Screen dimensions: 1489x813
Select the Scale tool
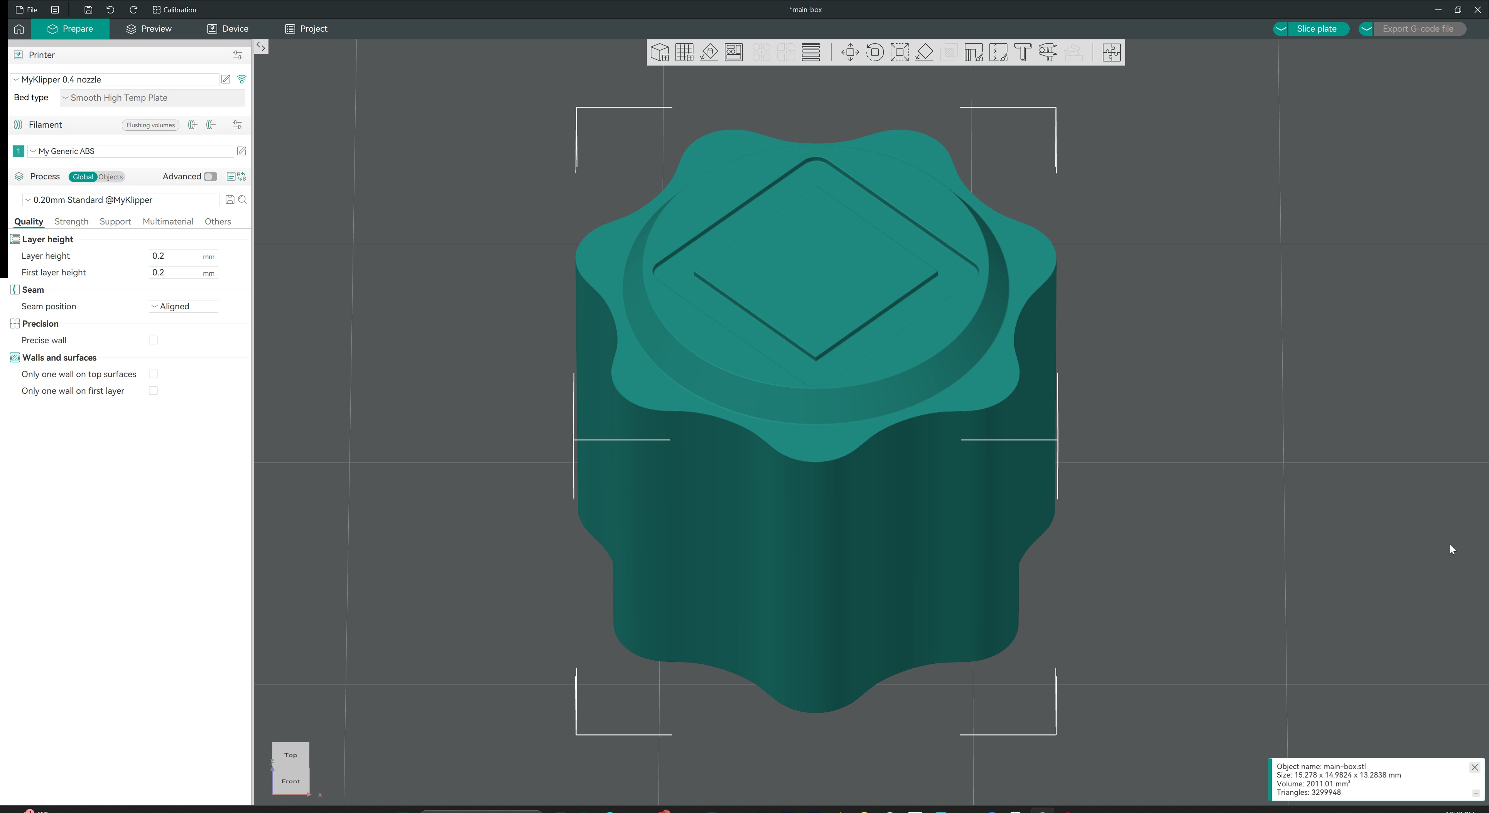pos(900,52)
